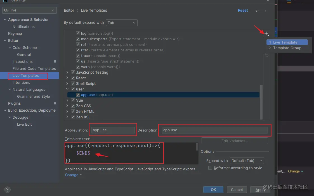The height and width of the screenshot is (196, 314).
Task: Collapse the Color Scheme node
Action: click(x=10, y=47)
